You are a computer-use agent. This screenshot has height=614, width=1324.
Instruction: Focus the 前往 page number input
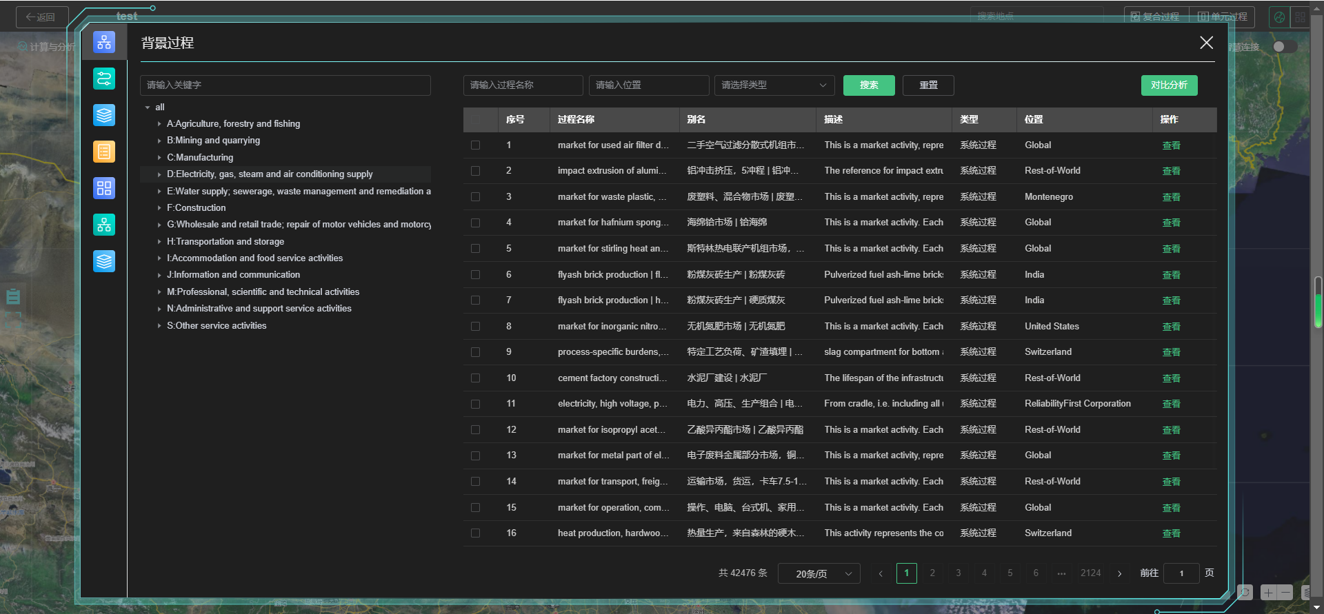[x=1181, y=573]
